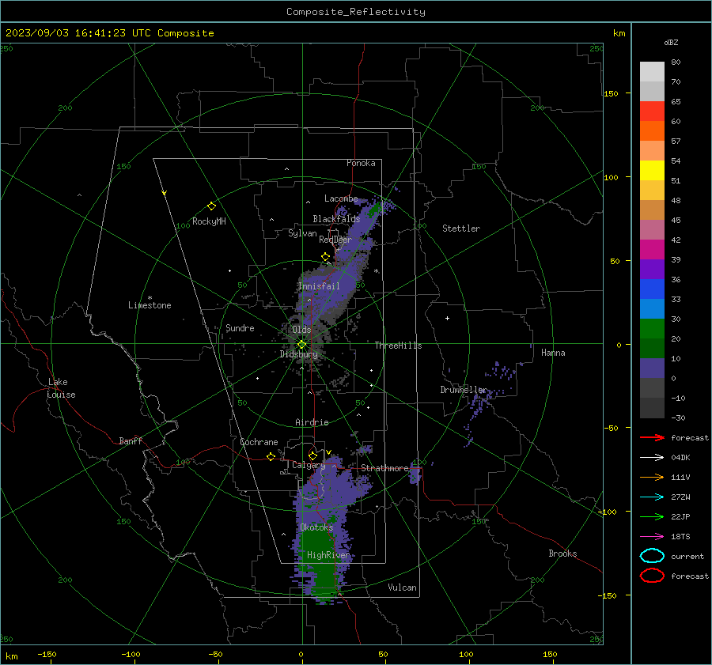Select the magenta 39-42 dBZ color swatch
The width and height of the screenshot is (712, 665).
coord(652,250)
